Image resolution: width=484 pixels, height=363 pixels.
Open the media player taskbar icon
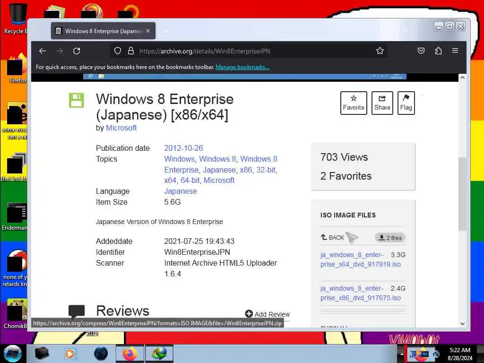(70, 354)
